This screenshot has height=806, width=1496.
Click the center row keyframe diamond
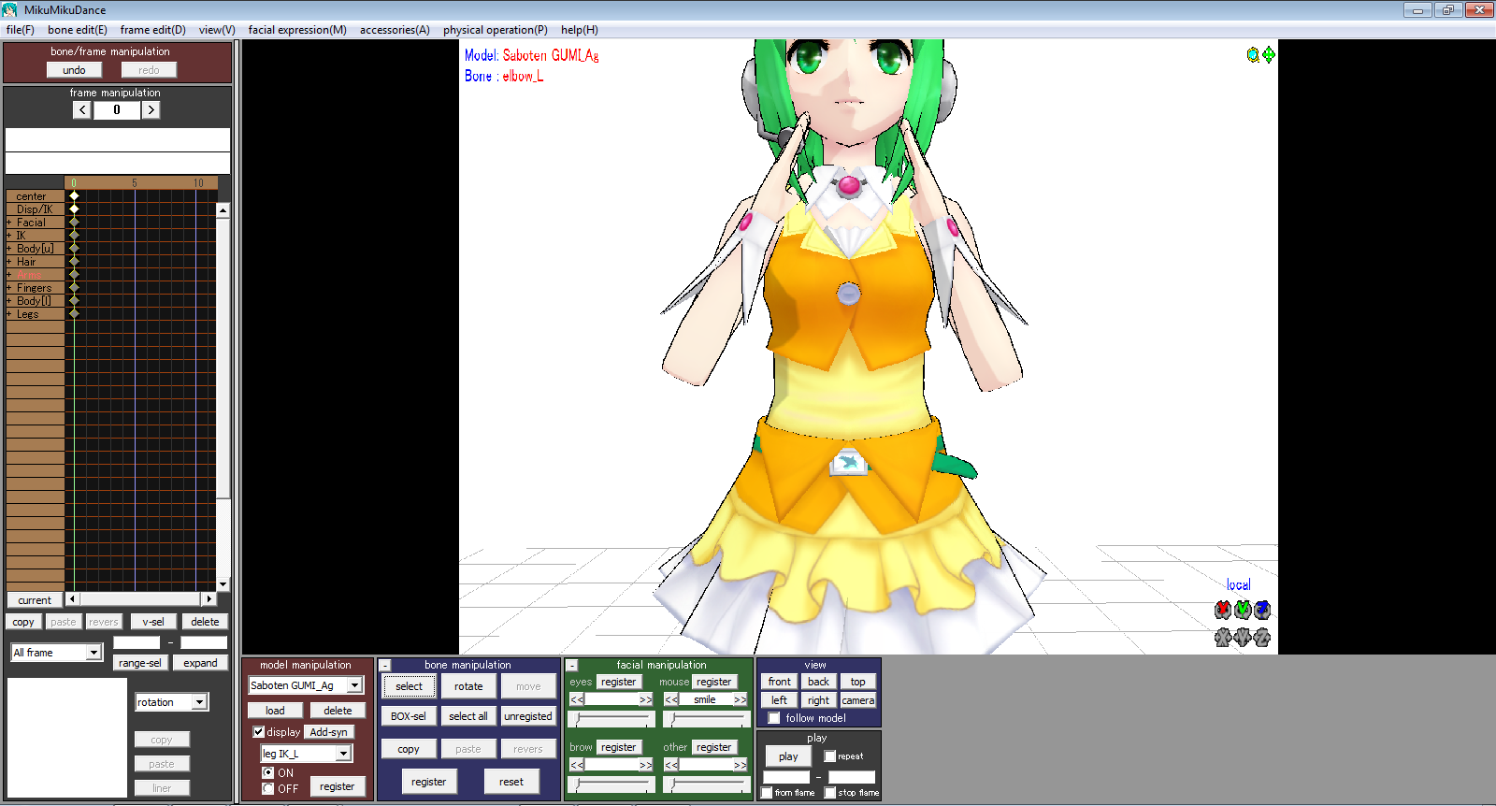pyautogui.click(x=74, y=196)
